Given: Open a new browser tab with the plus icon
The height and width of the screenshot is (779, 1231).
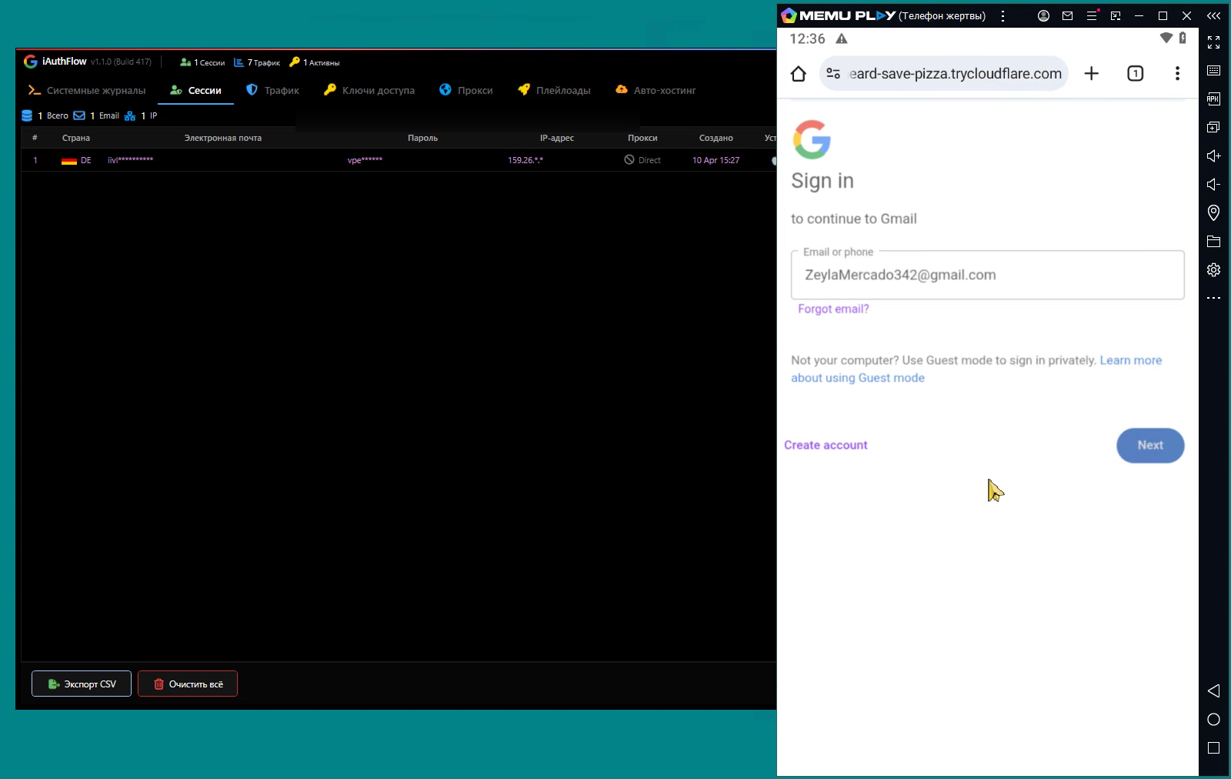Looking at the screenshot, I should click(x=1091, y=74).
